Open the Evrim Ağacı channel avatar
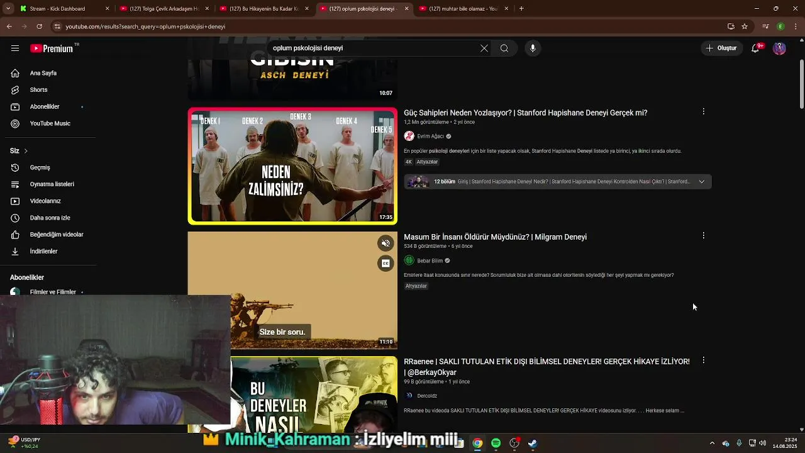Viewport: 805px width, 453px height. pos(409,136)
